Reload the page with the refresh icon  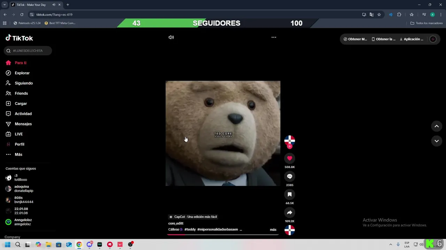22,15
